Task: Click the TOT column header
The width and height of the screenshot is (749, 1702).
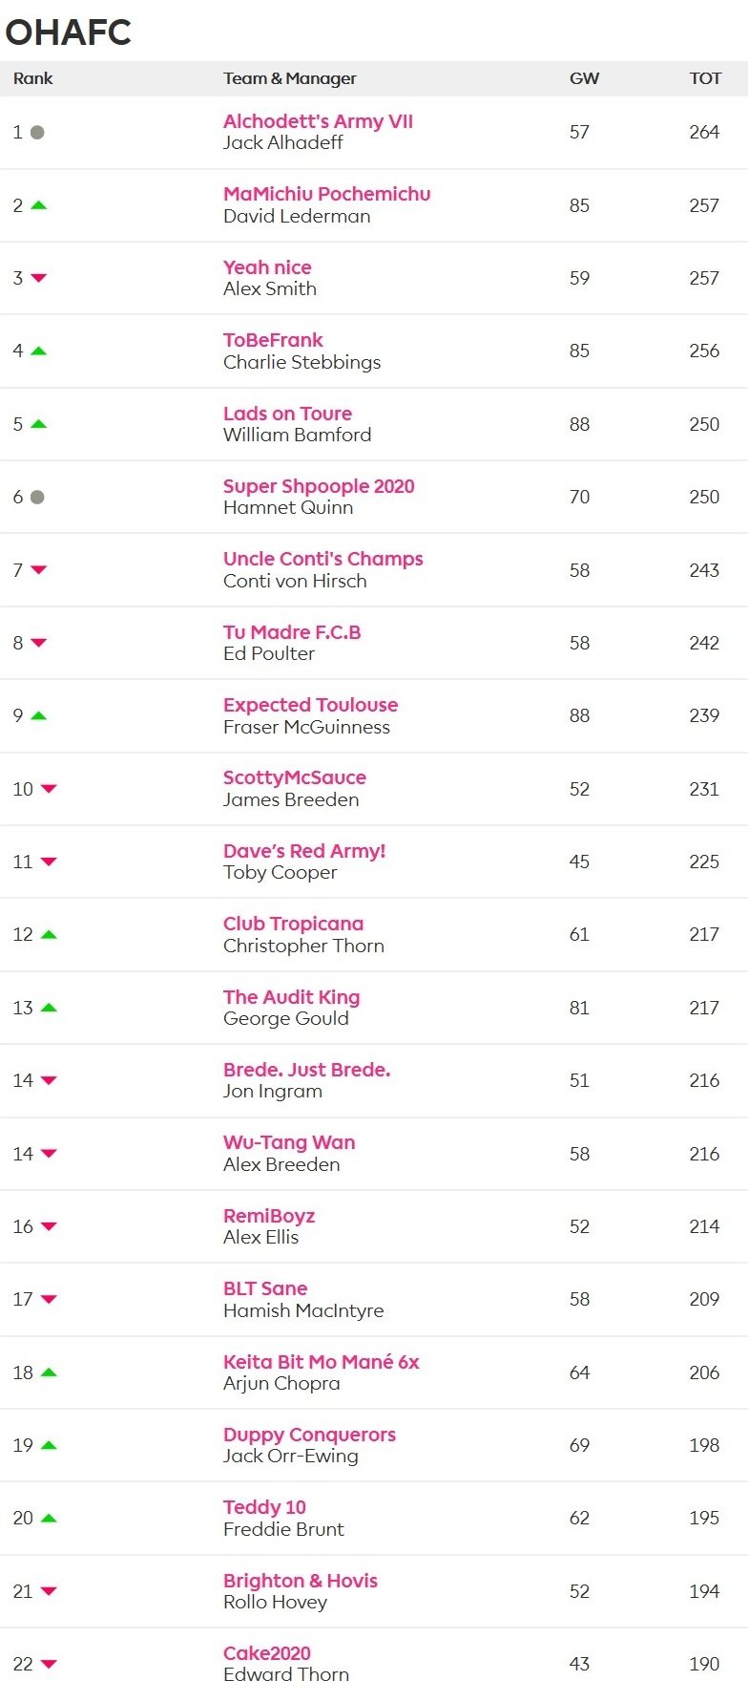Action: tap(705, 78)
